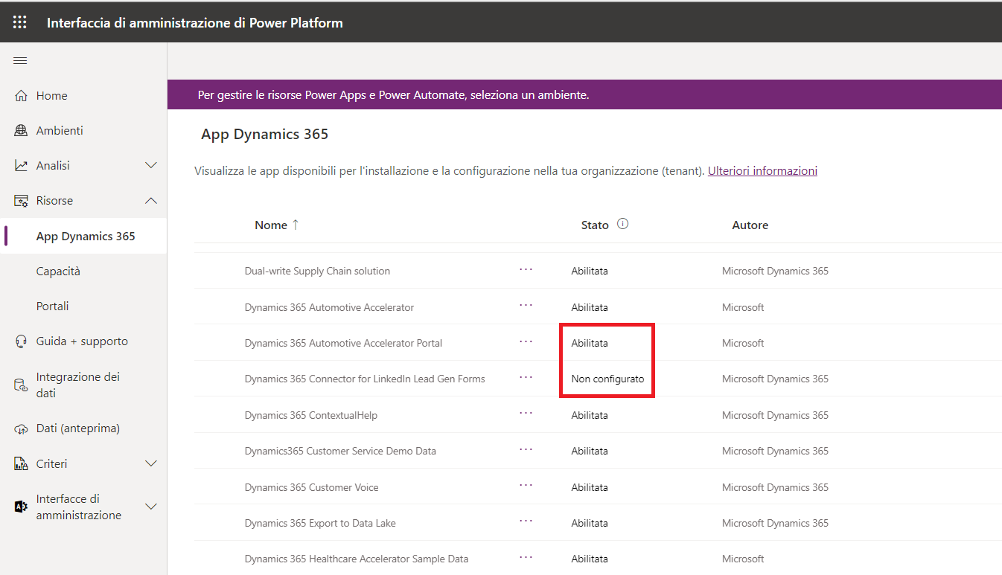Open more options for LinkedIn Lead Gen Forms

pyautogui.click(x=526, y=377)
